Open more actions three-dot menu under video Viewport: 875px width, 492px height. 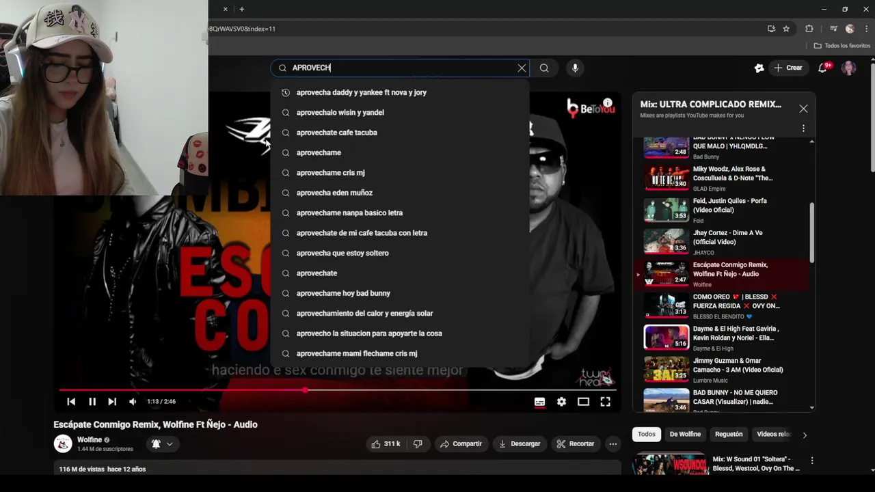coord(613,444)
